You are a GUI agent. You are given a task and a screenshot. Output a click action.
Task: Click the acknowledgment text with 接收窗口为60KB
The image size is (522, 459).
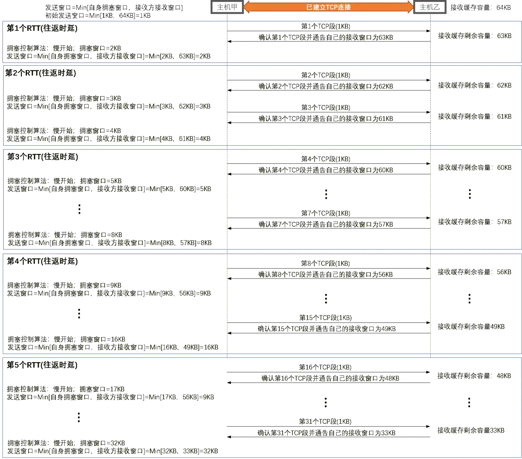(x=326, y=170)
